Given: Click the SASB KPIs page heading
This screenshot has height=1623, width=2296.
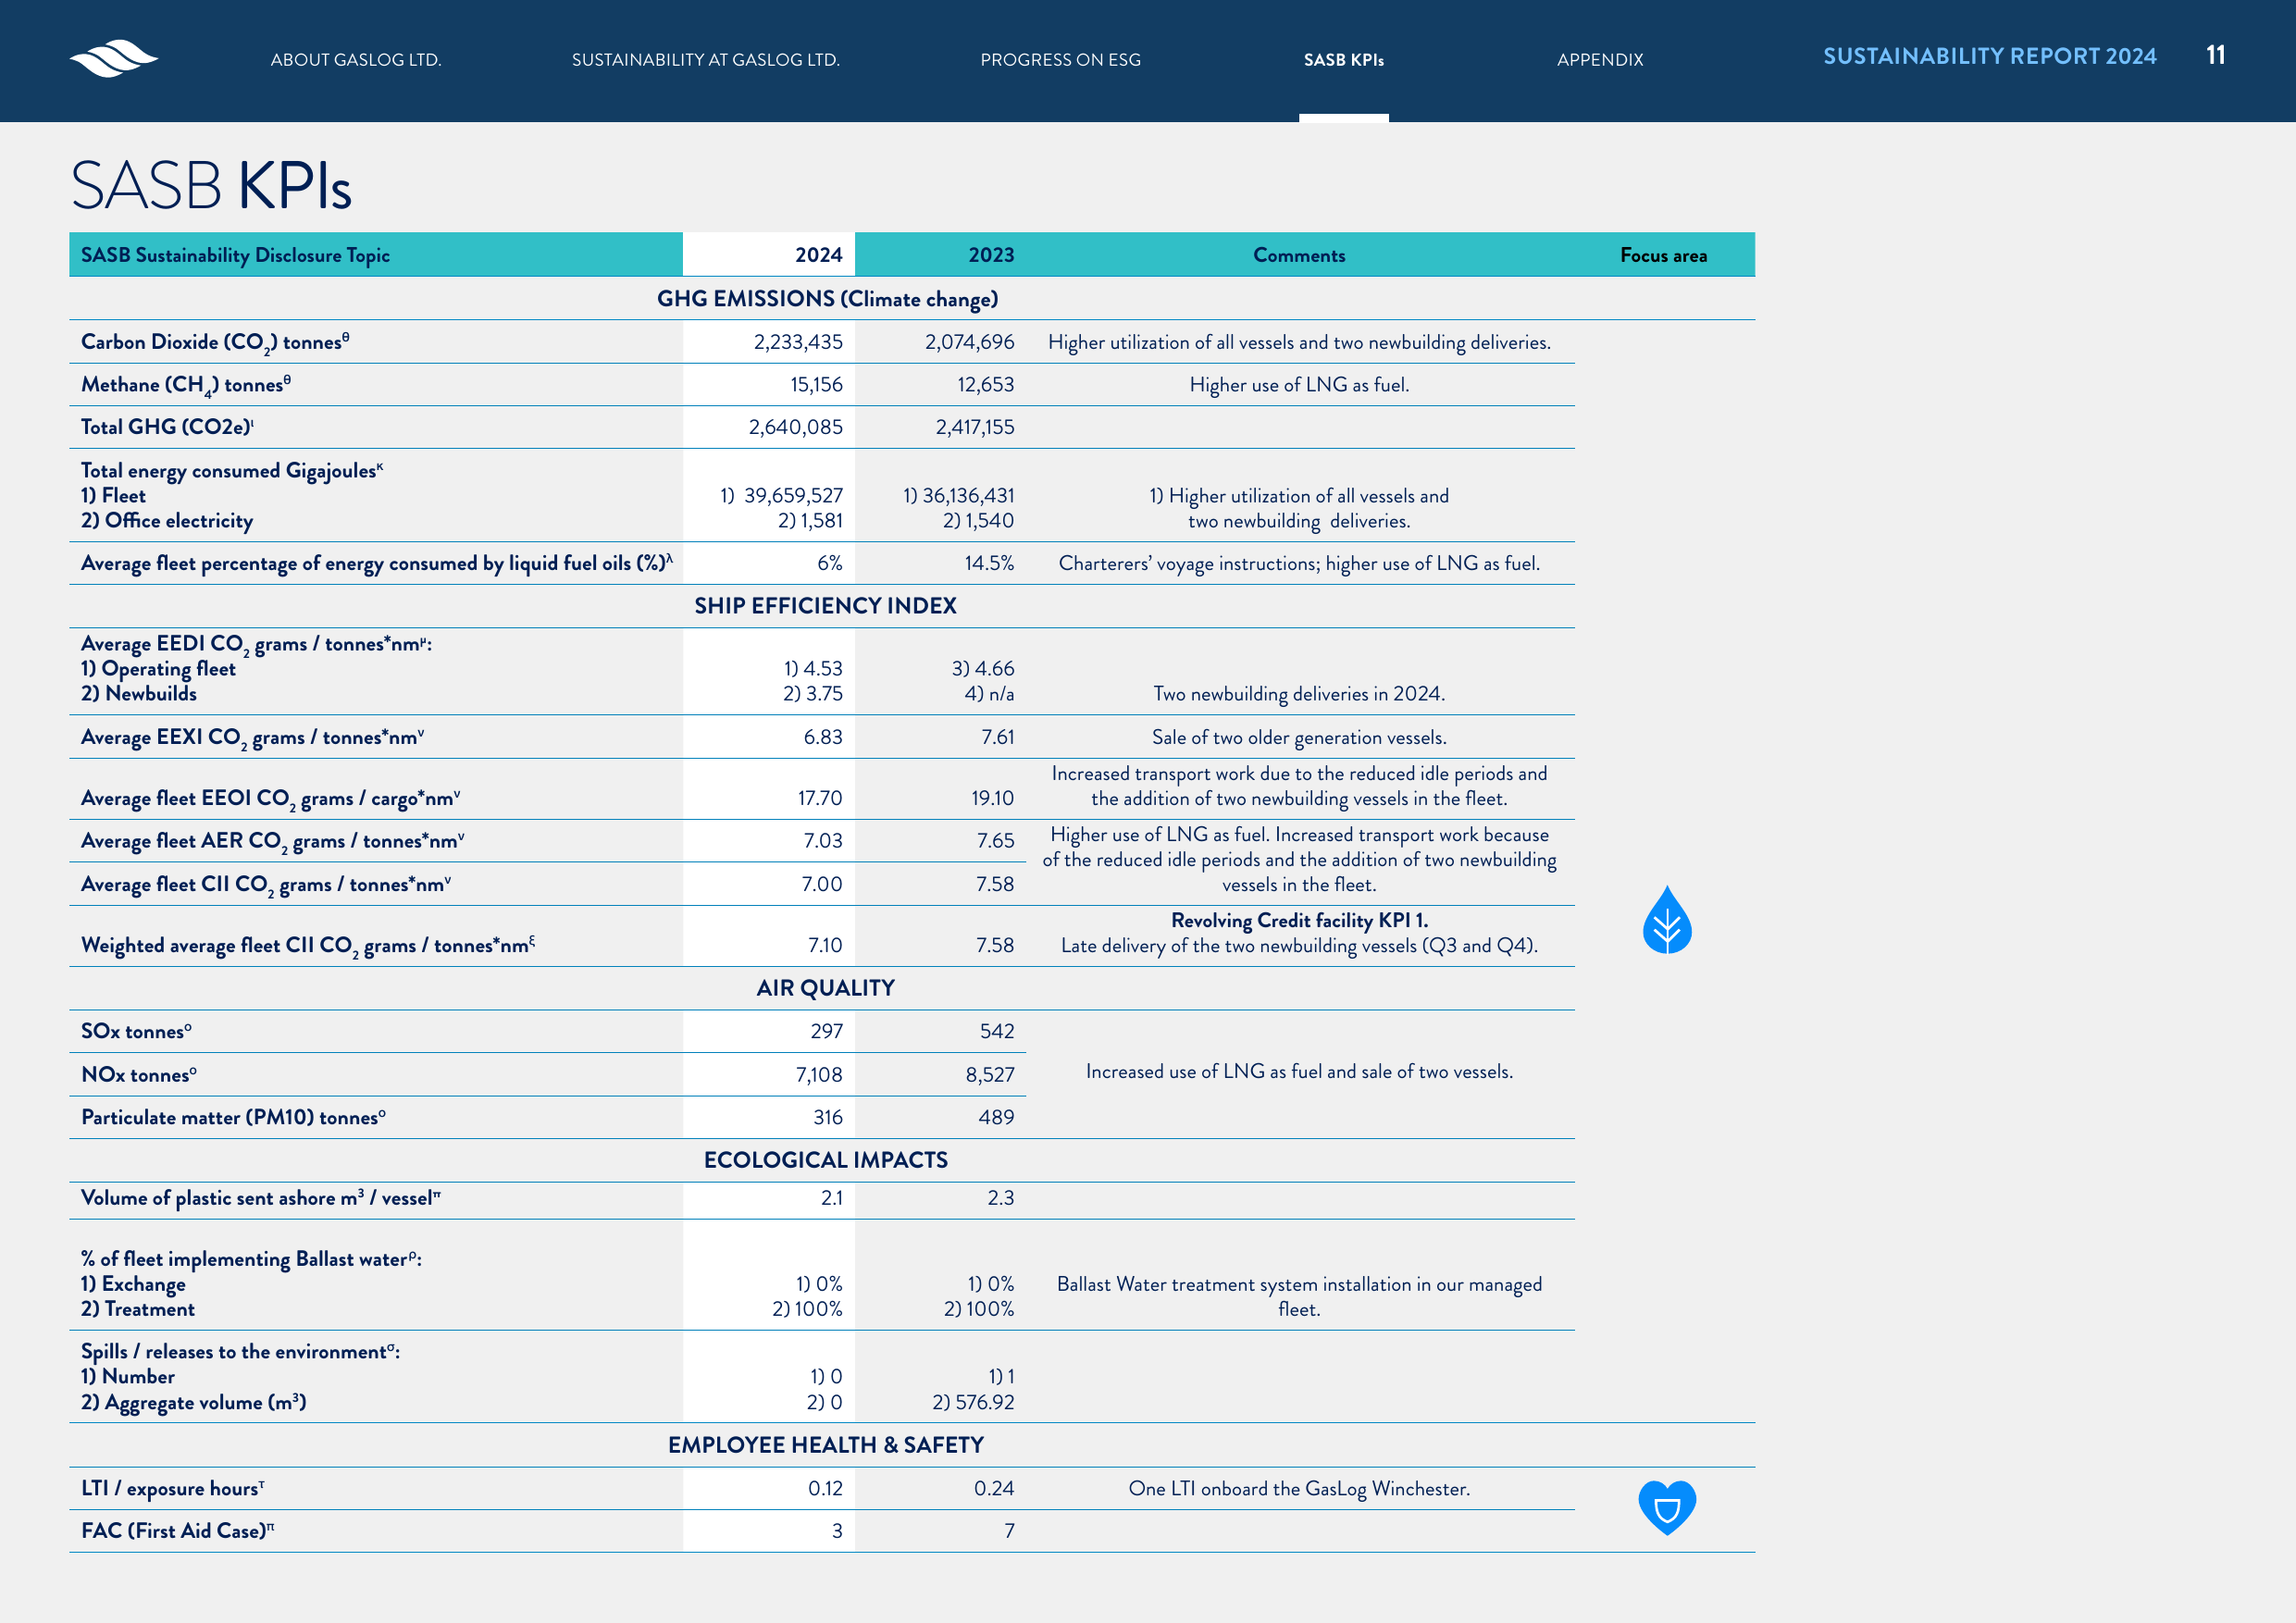Looking at the screenshot, I should [211, 185].
